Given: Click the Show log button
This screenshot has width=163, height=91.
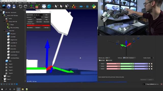Looking at the screenshot, I should click(46, 28).
